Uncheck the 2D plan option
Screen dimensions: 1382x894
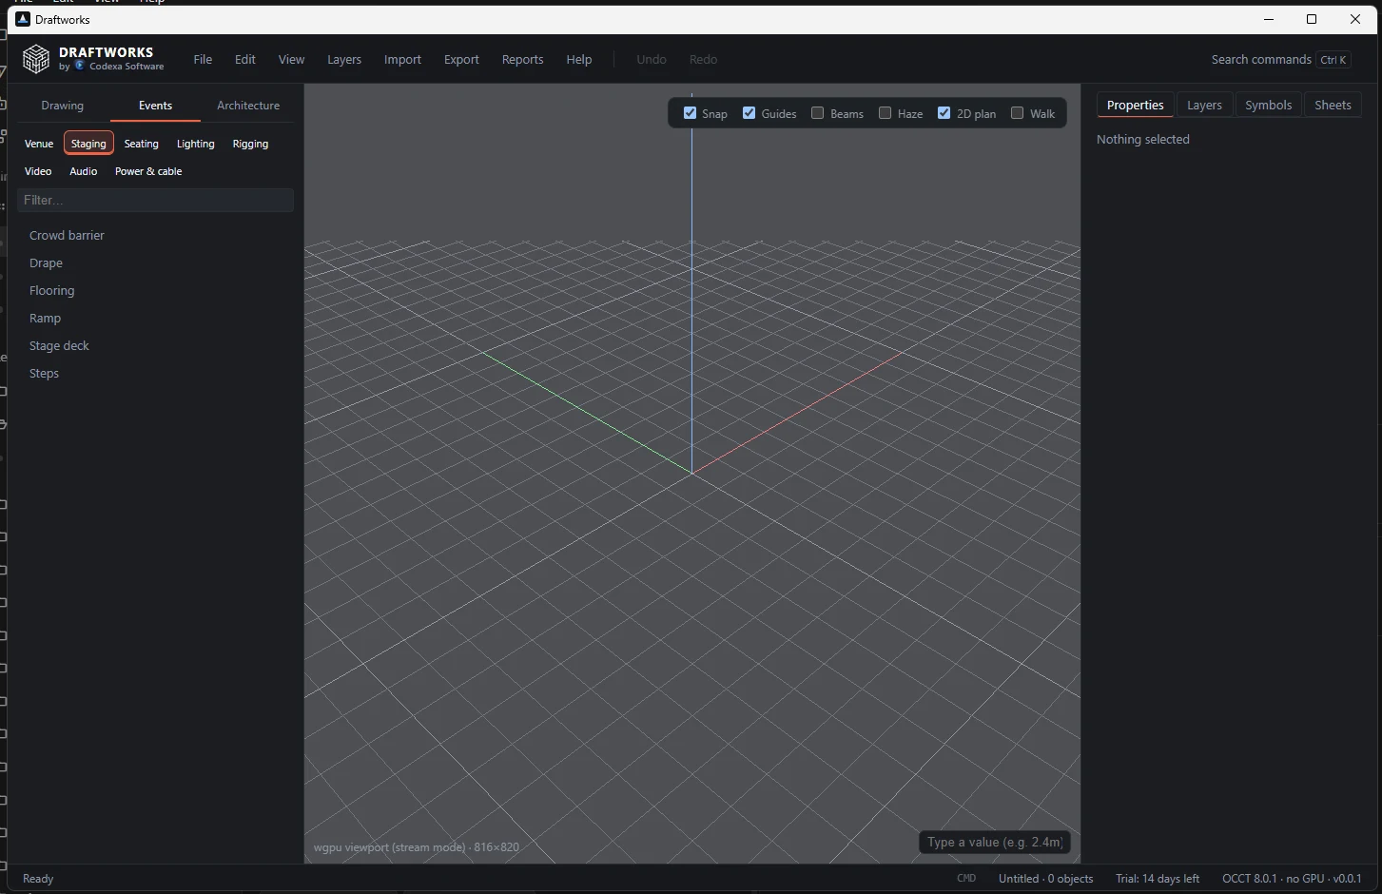coord(944,113)
